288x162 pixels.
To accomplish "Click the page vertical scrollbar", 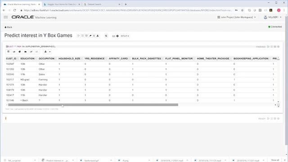I will pyautogui.click(x=286, y=81).
